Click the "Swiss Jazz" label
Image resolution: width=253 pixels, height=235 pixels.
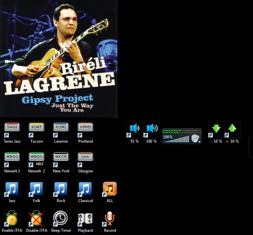pyautogui.click(x=12, y=141)
